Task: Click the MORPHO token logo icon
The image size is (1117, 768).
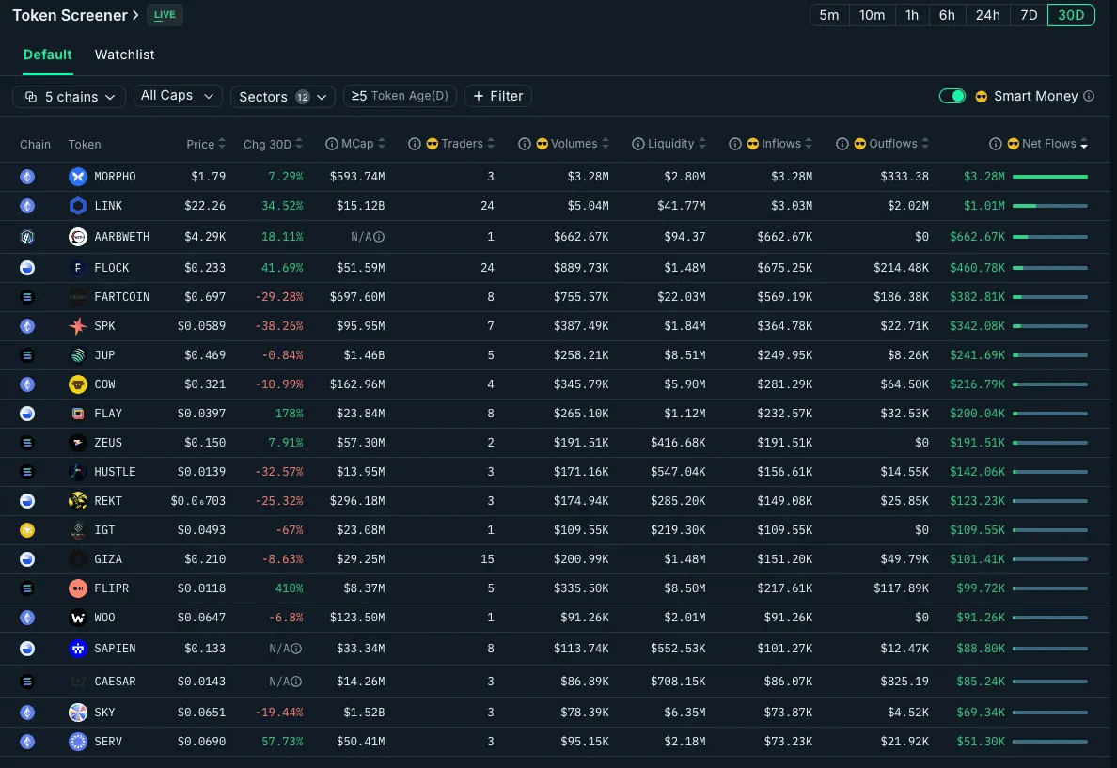Action: (x=78, y=176)
